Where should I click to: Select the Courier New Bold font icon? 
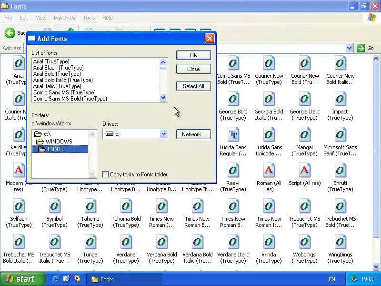point(304,63)
